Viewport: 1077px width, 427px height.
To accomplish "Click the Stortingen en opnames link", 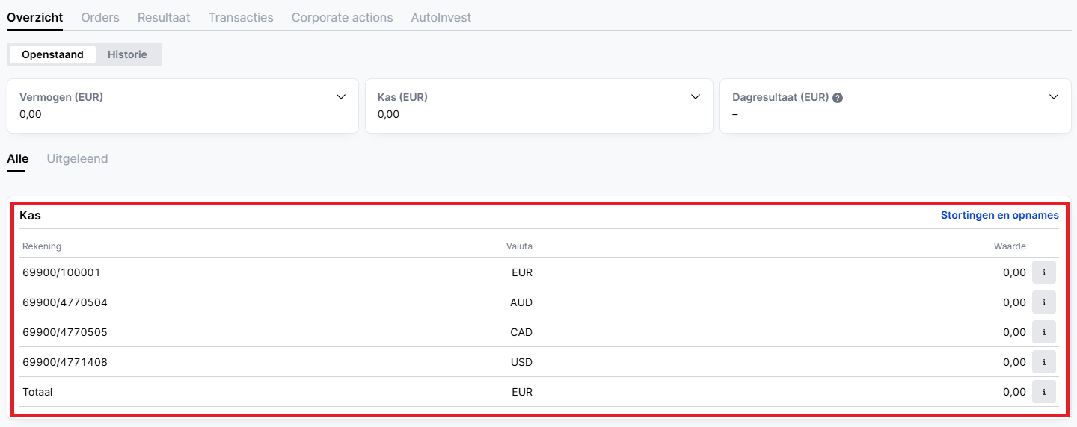I will tap(1000, 215).
